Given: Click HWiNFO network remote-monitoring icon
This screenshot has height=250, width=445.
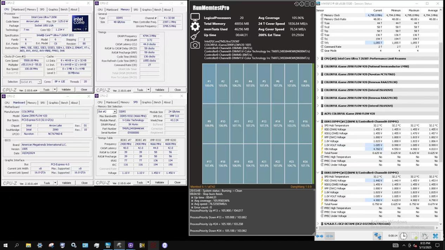Looking at the screenshot, I should (x=377, y=236).
